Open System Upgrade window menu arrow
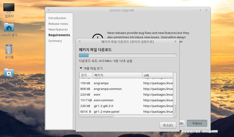The width and height of the screenshot is (234, 137). point(49,10)
